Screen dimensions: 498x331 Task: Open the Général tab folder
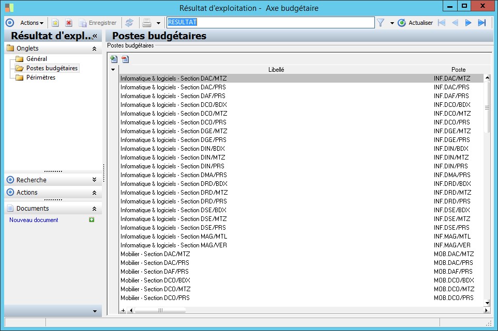point(37,59)
